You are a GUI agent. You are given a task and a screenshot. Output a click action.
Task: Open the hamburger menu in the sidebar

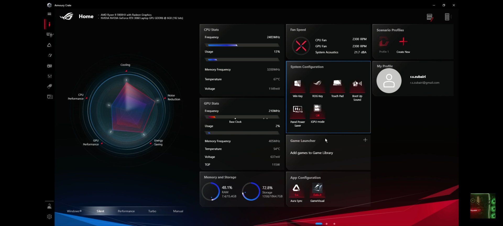pyautogui.click(x=49, y=14)
